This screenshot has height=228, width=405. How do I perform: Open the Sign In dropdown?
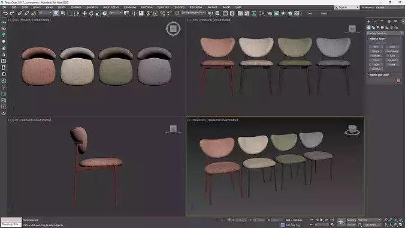[347, 7]
